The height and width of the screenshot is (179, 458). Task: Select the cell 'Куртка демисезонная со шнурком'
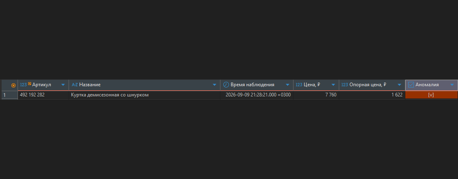[x=145, y=95]
